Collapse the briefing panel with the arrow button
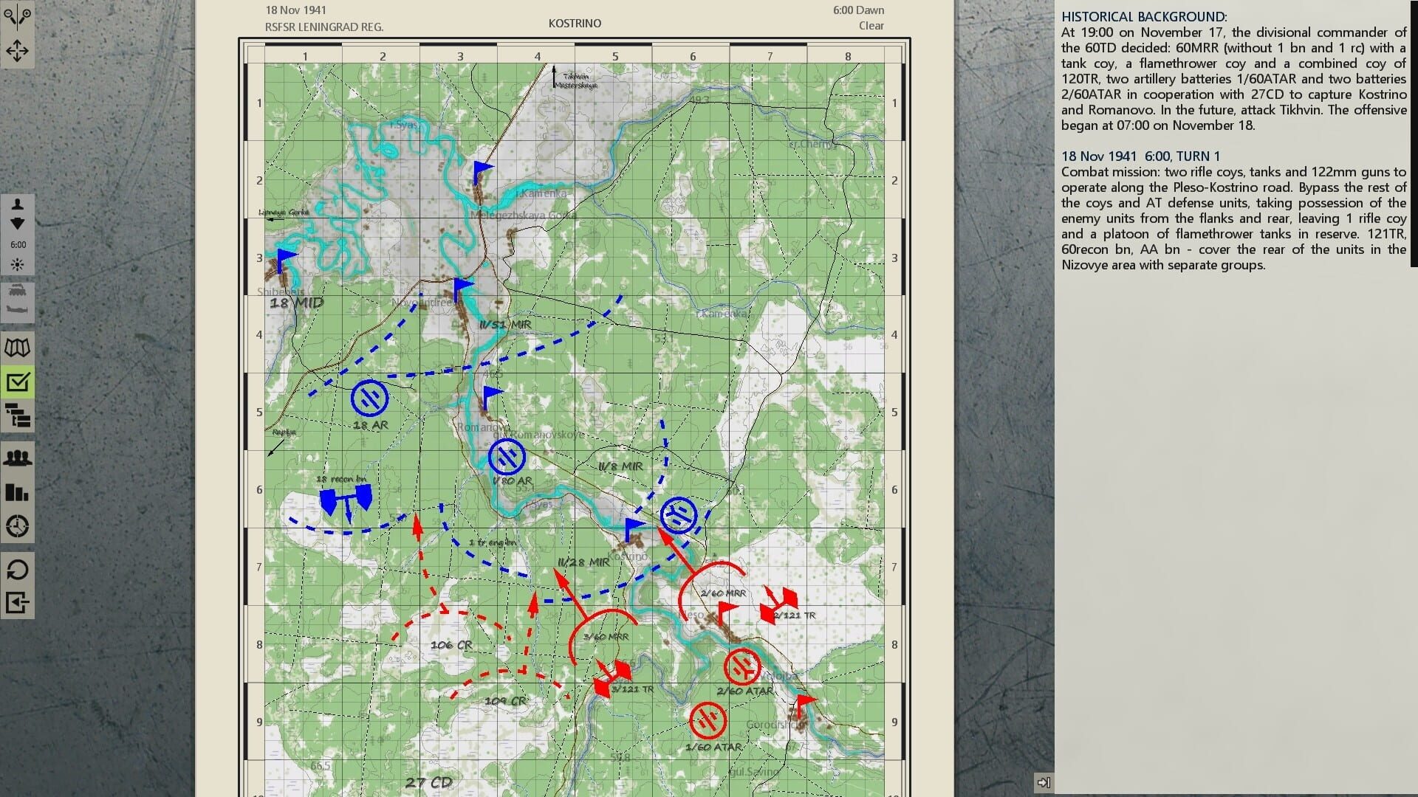The image size is (1418, 797). click(x=1042, y=782)
